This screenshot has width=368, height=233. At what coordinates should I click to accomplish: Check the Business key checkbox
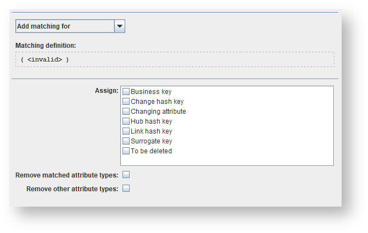pos(126,92)
